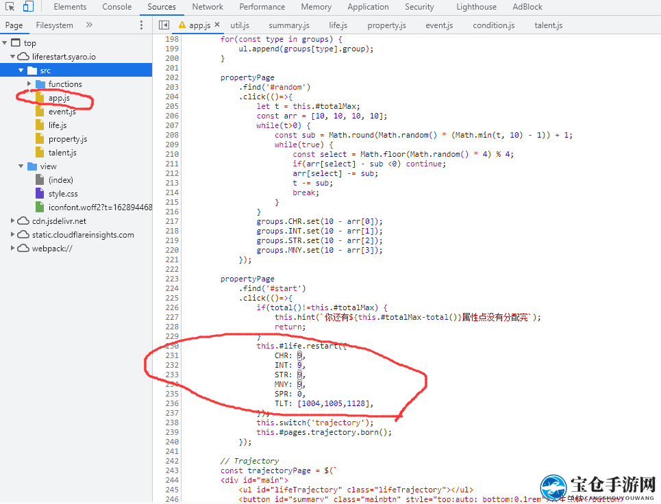Screen dimensions: 661x504
Task: Toggle the device toolbar icon
Action: 28,6
